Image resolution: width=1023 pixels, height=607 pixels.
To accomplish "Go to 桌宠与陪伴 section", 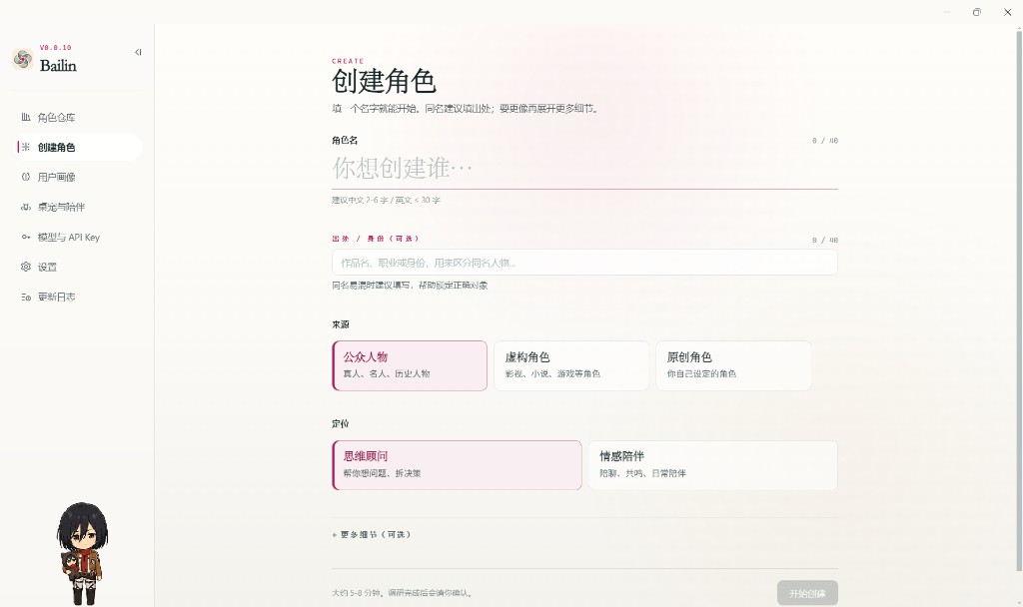I will (x=78, y=207).
